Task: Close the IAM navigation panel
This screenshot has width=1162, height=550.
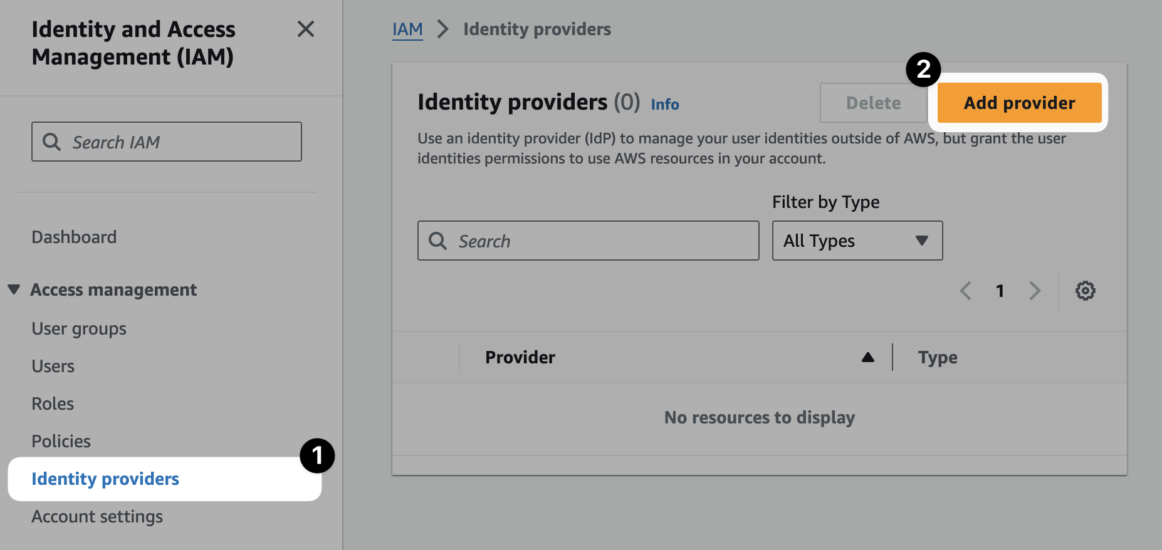Action: [306, 29]
